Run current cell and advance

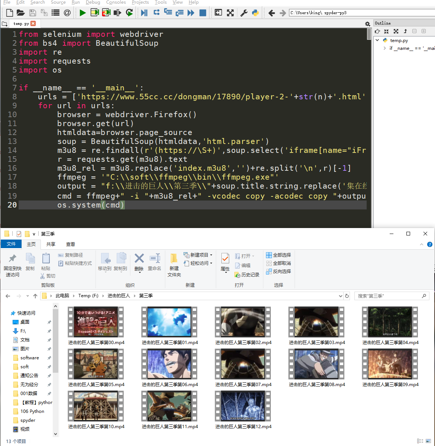[106, 13]
